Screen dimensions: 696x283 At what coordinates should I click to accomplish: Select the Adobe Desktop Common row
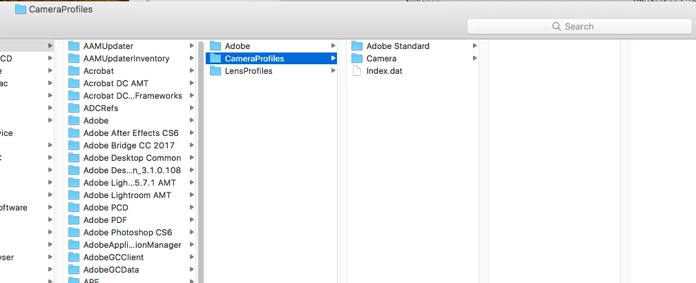point(131,157)
